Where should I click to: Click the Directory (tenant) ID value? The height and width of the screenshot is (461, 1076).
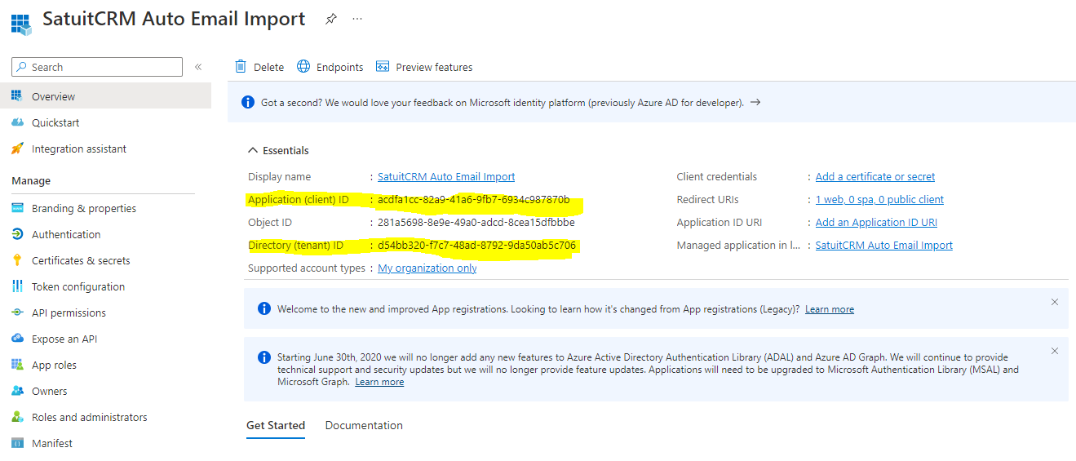point(477,245)
